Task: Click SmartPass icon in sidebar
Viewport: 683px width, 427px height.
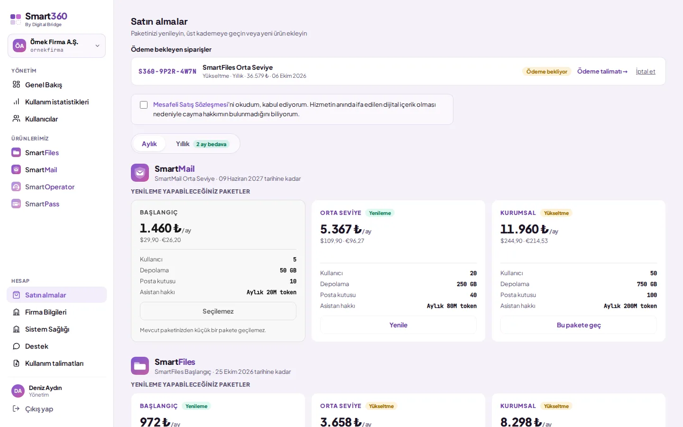Action: pos(16,204)
